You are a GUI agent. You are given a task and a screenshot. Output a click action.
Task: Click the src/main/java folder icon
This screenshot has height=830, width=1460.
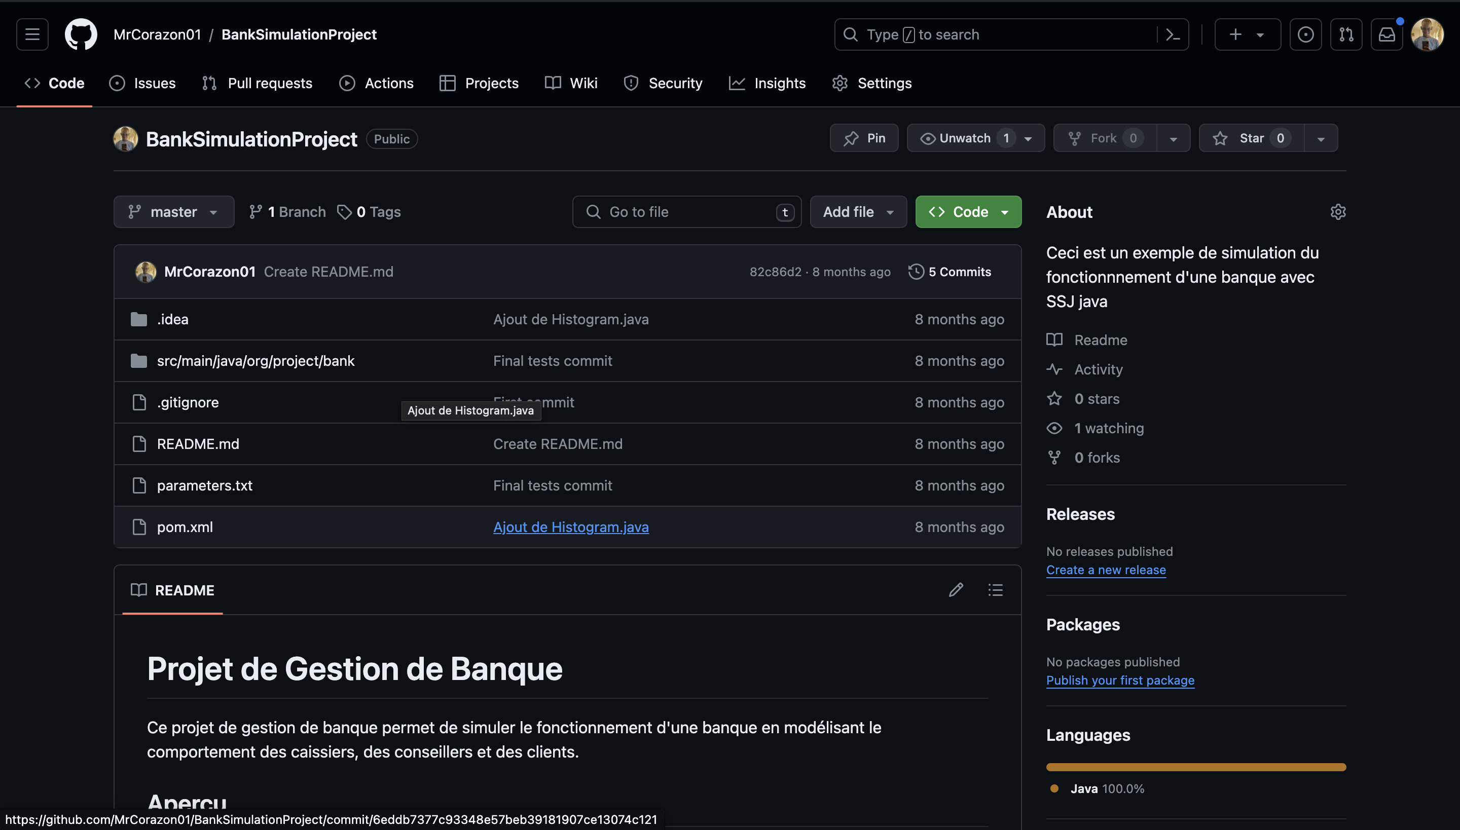[x=138, y=361]
